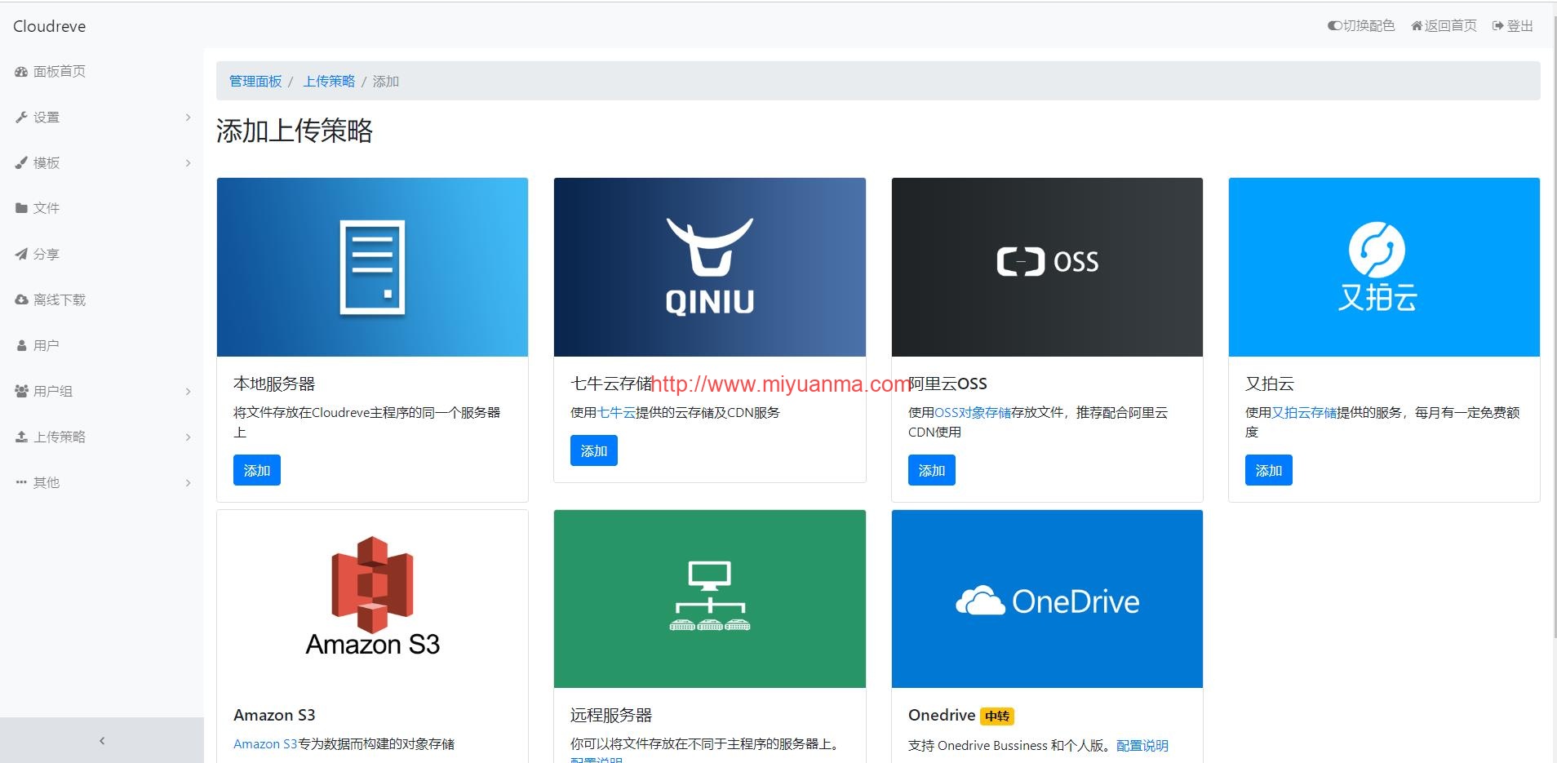This screenshot has height=763, width=1557.
Task: Click the 添加上传策略 page heading
Action: (295, 131)
